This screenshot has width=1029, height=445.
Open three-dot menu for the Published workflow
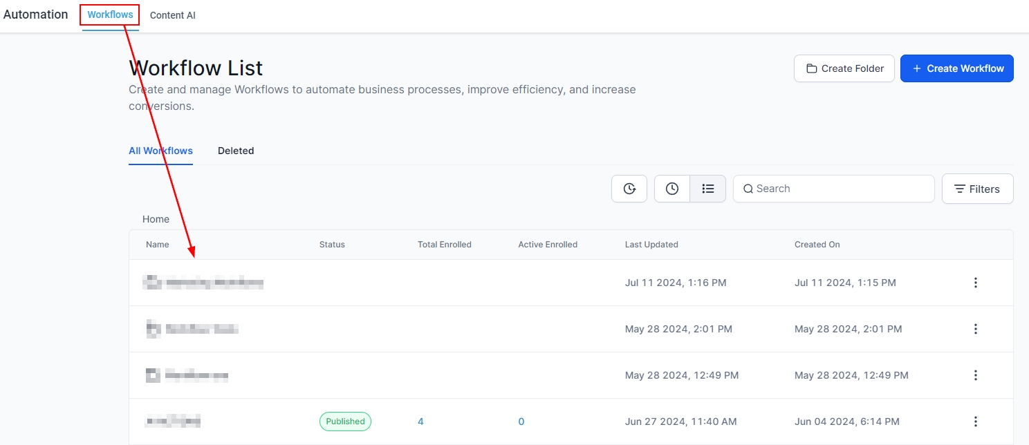[975, 422]
